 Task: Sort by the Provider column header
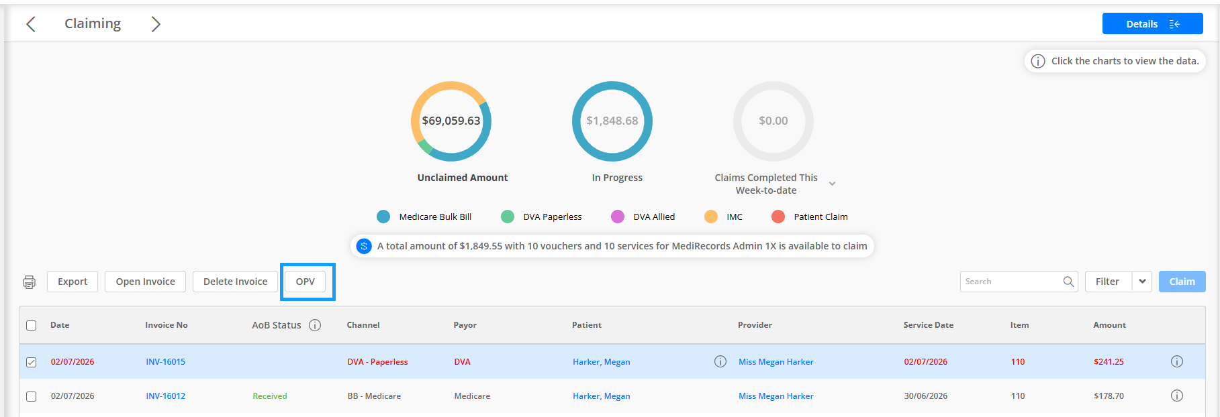[x=755, y=325]
